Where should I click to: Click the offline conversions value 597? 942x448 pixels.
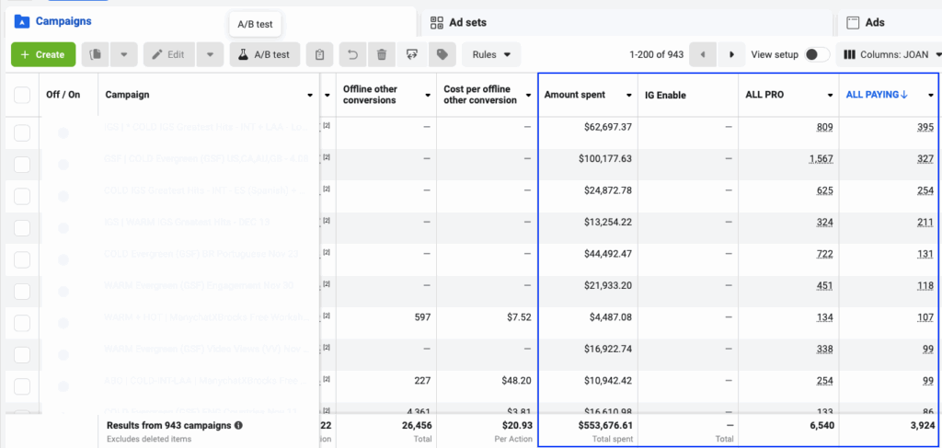tap(422, 317)
